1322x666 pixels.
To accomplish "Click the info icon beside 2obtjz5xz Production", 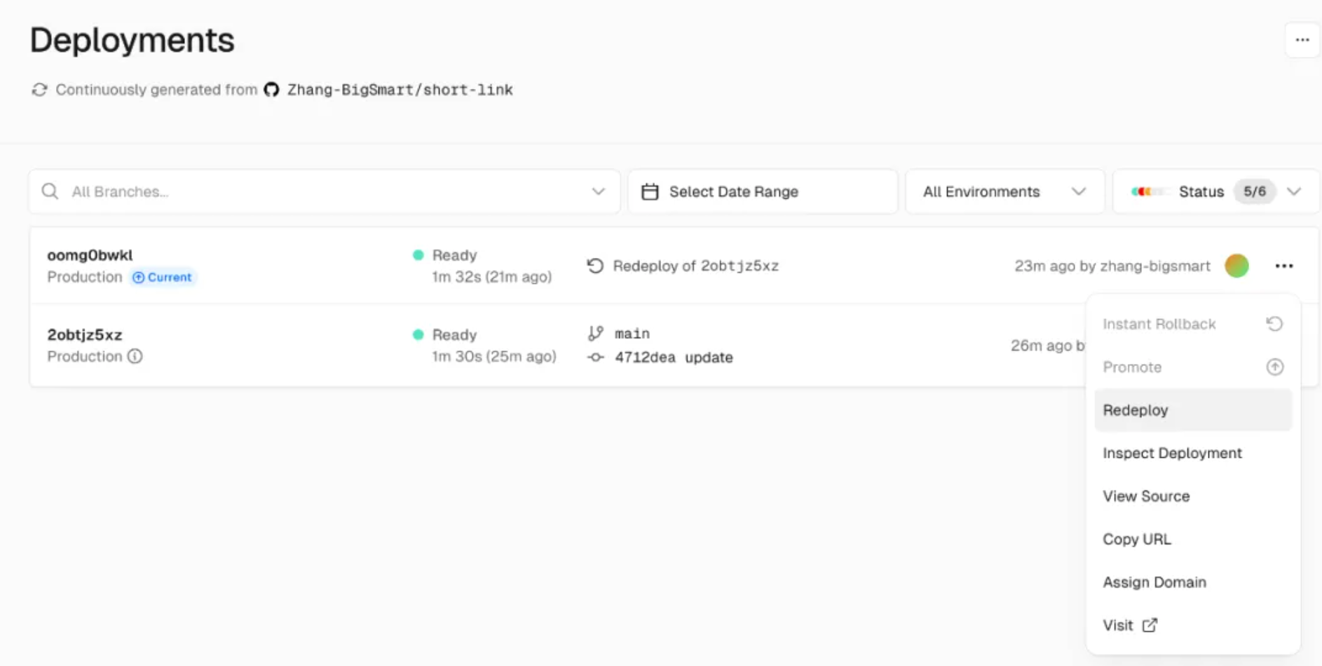I will 135,356.
